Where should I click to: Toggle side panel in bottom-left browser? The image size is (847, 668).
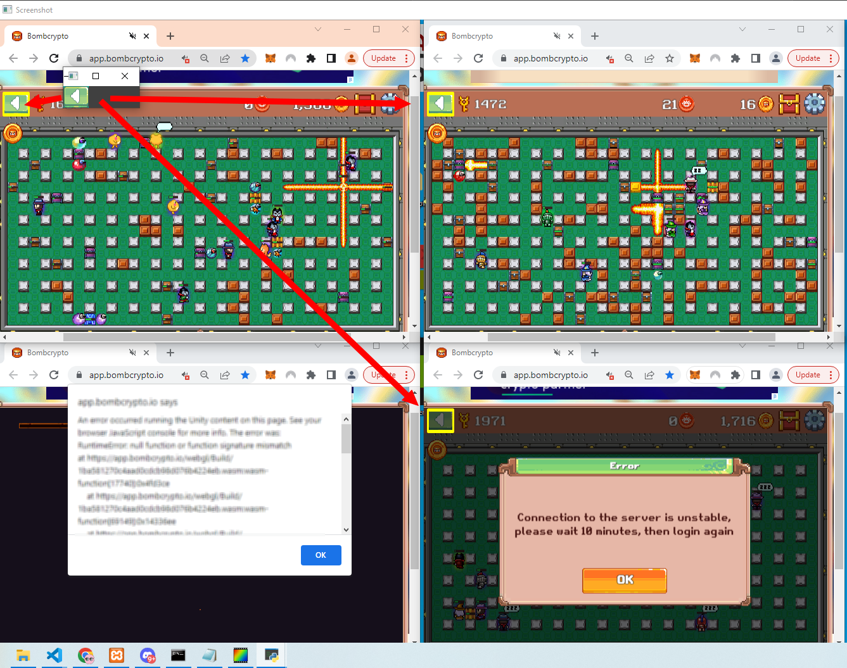point(331,375)
